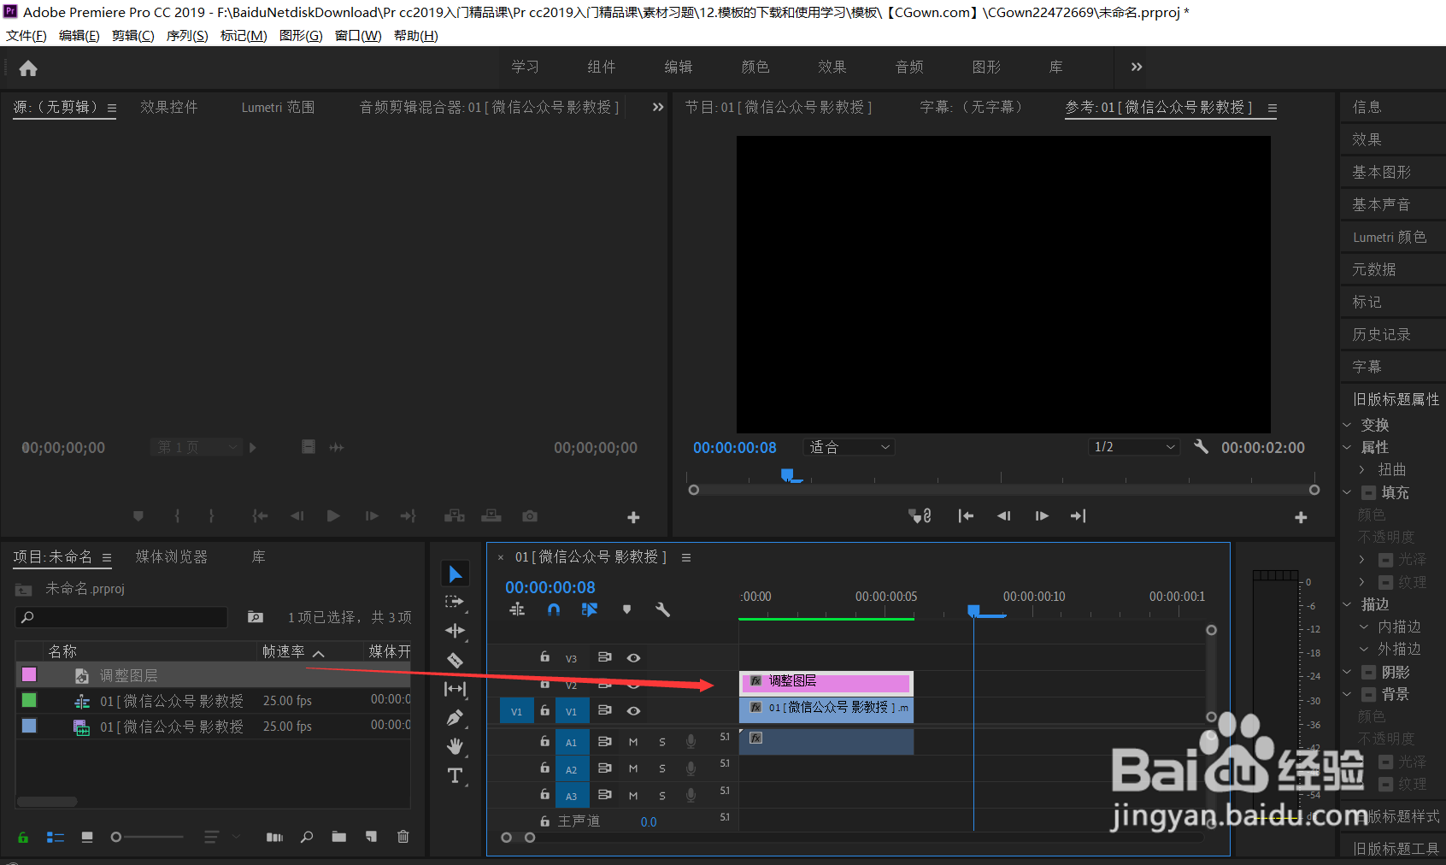
Task: Open the 媒体浏览器 tab
Action: point(172,556)
